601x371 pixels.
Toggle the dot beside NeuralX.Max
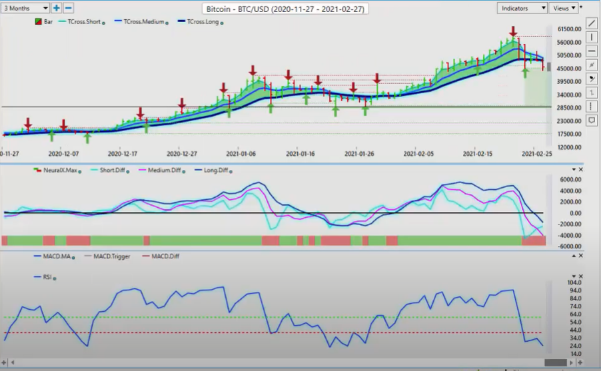coord(80,172)
